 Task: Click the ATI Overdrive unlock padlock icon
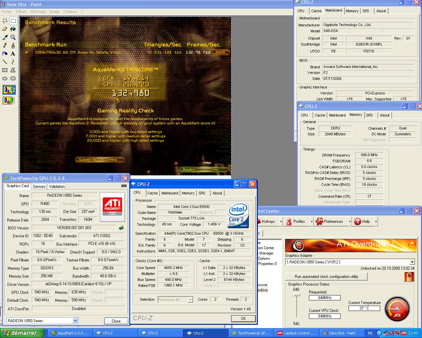(409, 277)
